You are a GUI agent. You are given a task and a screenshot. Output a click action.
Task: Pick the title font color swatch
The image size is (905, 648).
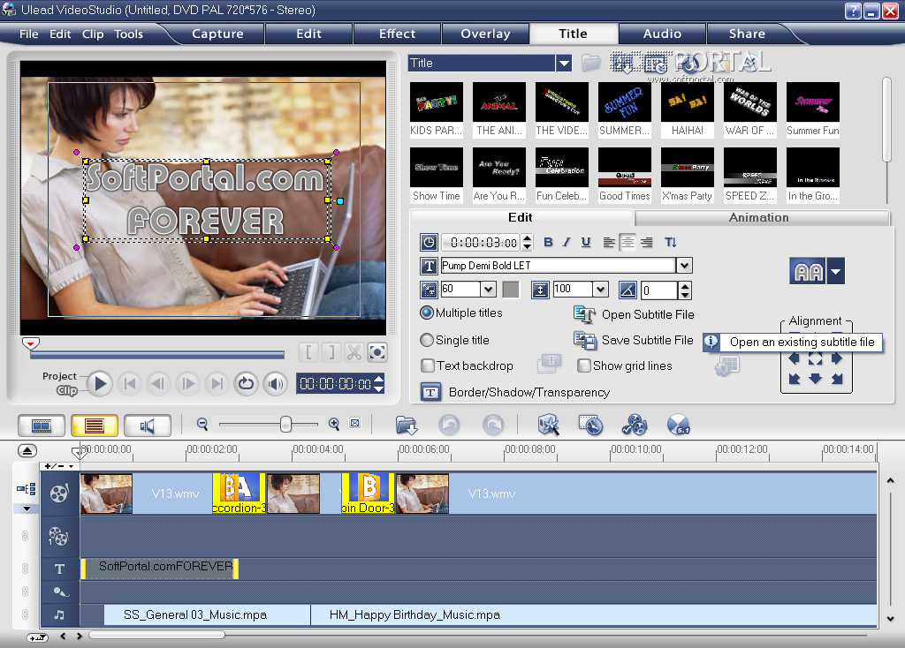(511, 289)
